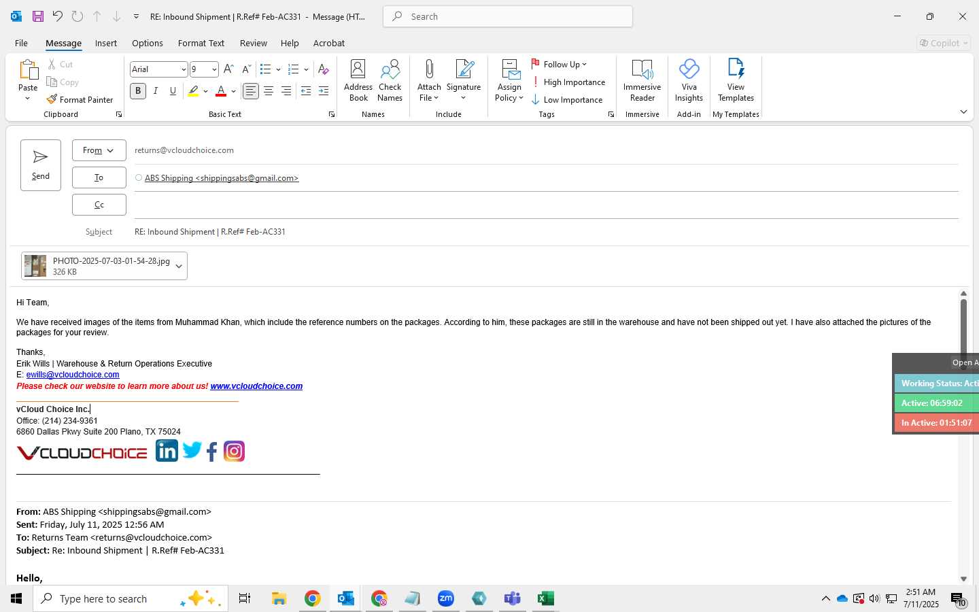Screen dimensions: 979x612
Task: Open www.vcloudchoice.com website link
Action: coord(256,386)
